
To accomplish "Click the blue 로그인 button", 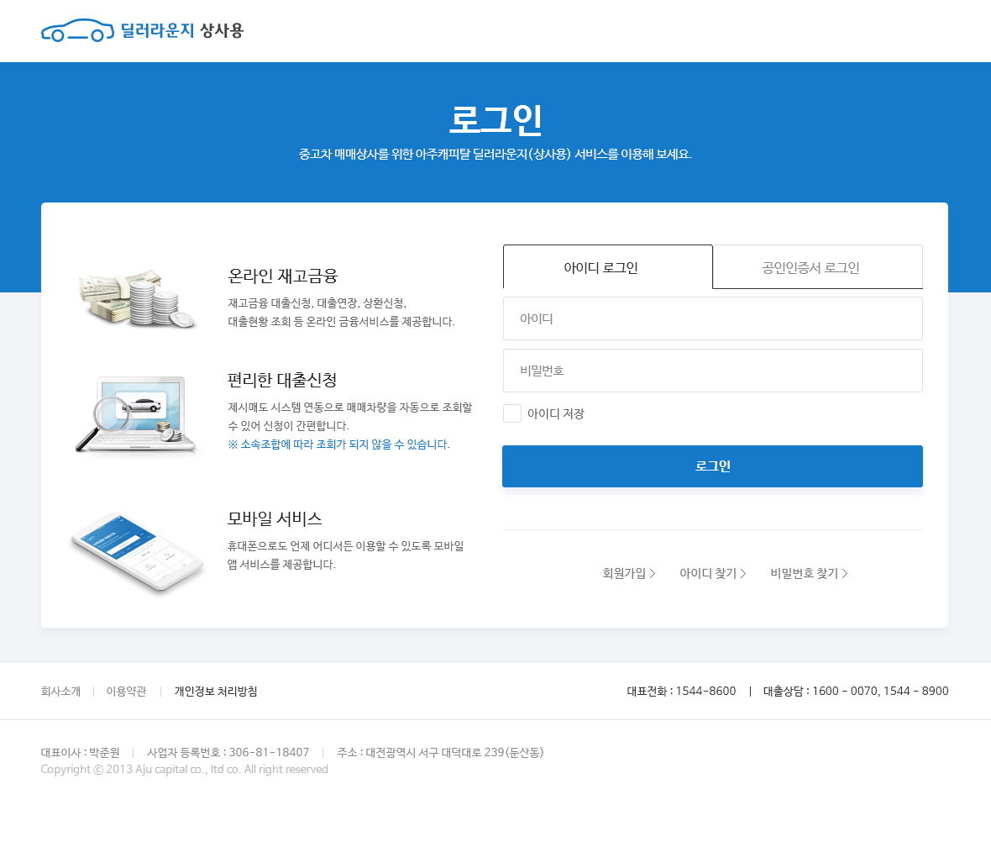I will (x=712, y=466).
